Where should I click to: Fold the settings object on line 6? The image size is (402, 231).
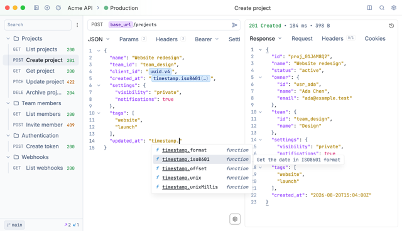click(99, 85)
